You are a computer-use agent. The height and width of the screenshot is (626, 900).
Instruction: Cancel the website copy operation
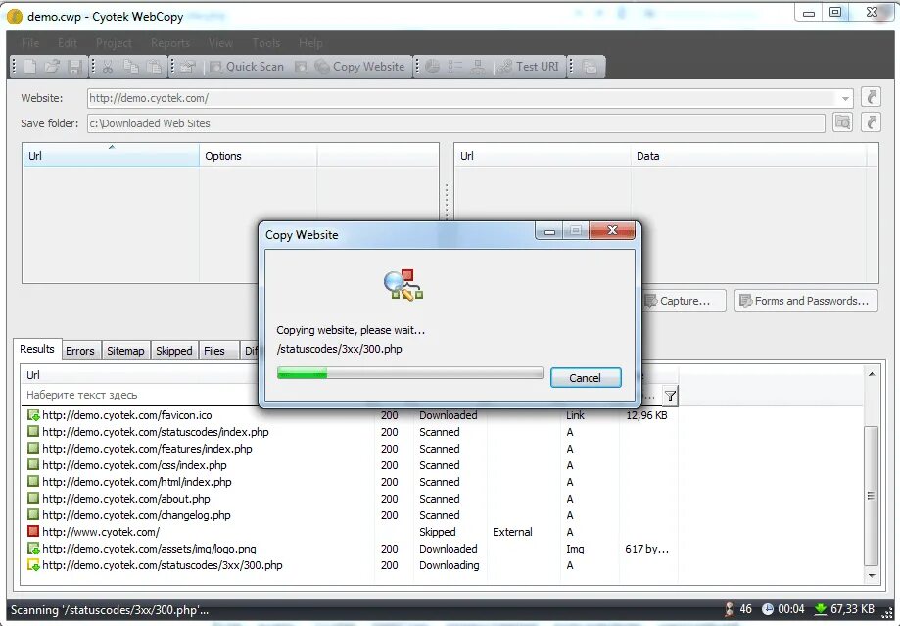(586, 378)
